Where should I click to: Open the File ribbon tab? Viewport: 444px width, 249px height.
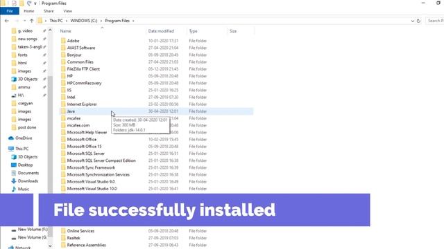[x=10, y=11]
